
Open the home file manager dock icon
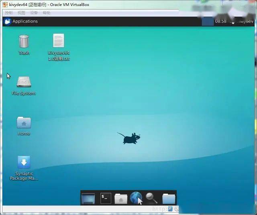(121, 199)
